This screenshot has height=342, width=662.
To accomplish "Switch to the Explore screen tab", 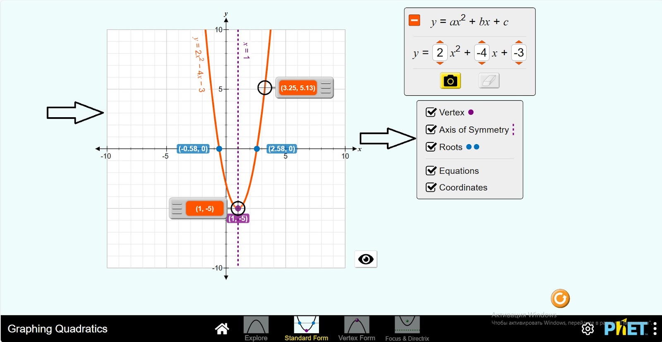I will point(256,329).
